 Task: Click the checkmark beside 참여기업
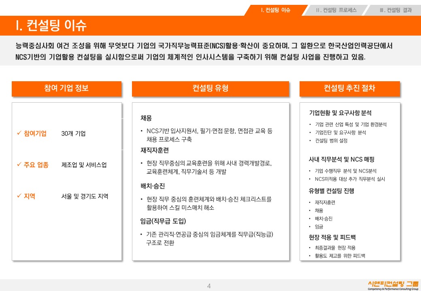click(19, 133)
